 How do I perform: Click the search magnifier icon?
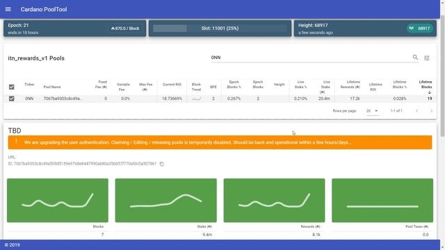coord(415,57)
